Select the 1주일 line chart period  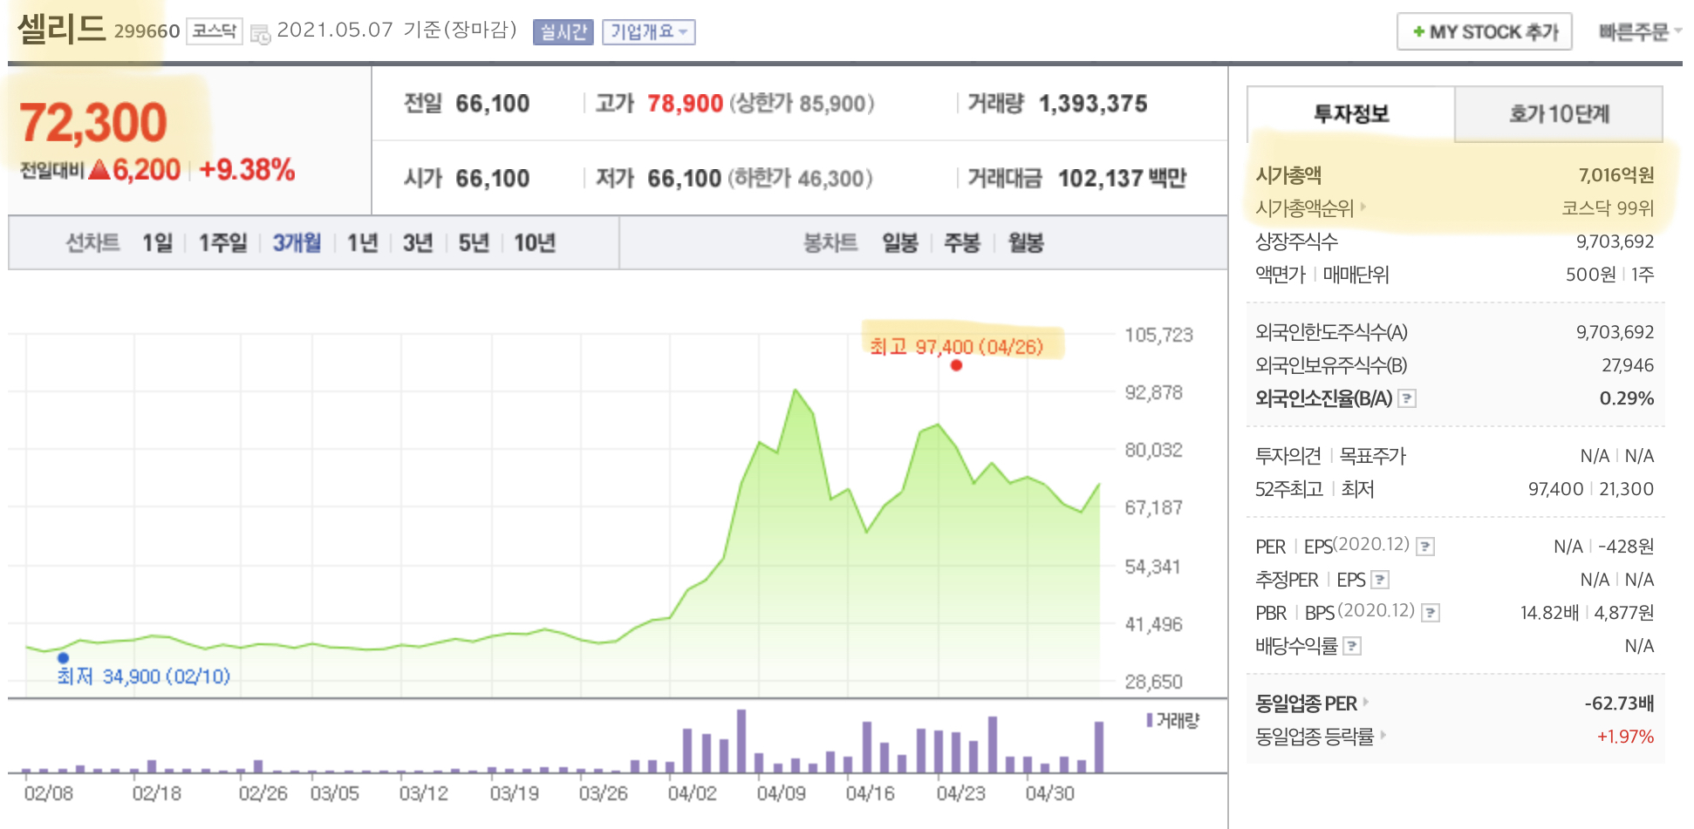[223, 242]
